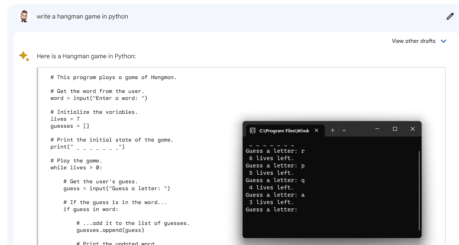The height and width of the screenshot is (245, 459).
Task: Click the terminal vertical scrollbar
Action: coord(419,191)
